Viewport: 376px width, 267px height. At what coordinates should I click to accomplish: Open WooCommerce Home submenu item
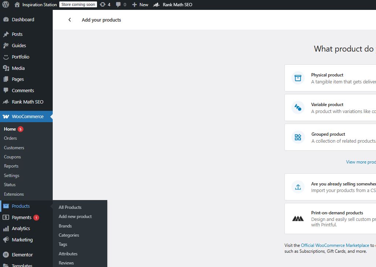10,129
